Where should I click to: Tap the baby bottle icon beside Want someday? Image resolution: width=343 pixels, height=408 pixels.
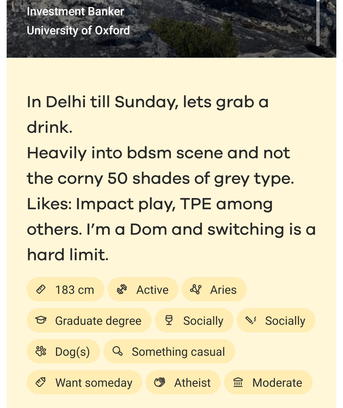pyautogui.click(x=41, y=382)
